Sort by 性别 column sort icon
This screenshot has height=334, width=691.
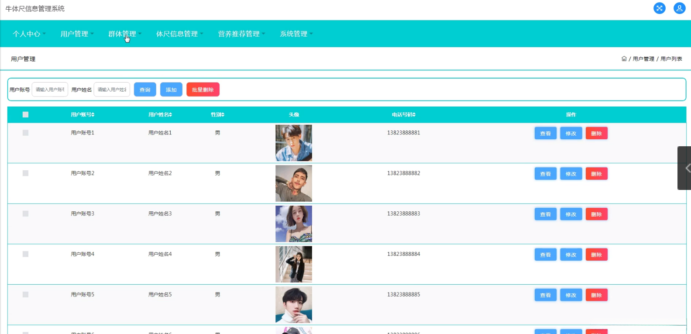[x=223, y=115]
